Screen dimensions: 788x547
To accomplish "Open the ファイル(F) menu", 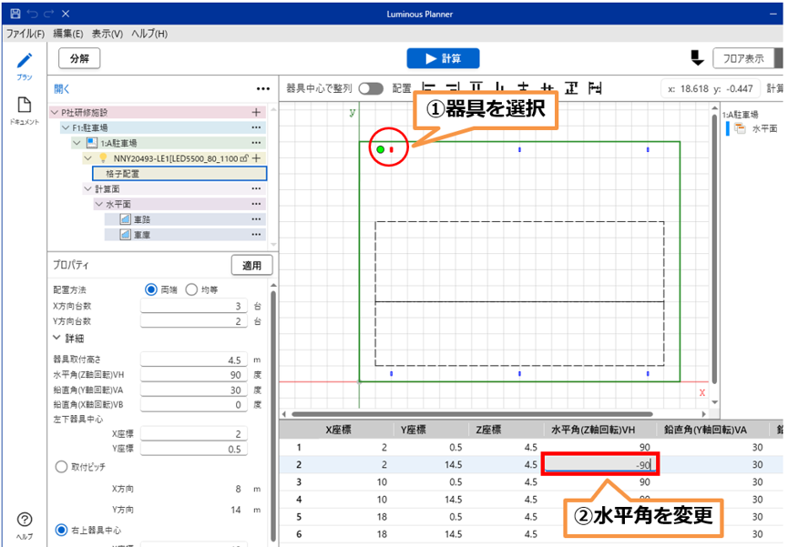I will pyautogui.click(x=25, y=34).
